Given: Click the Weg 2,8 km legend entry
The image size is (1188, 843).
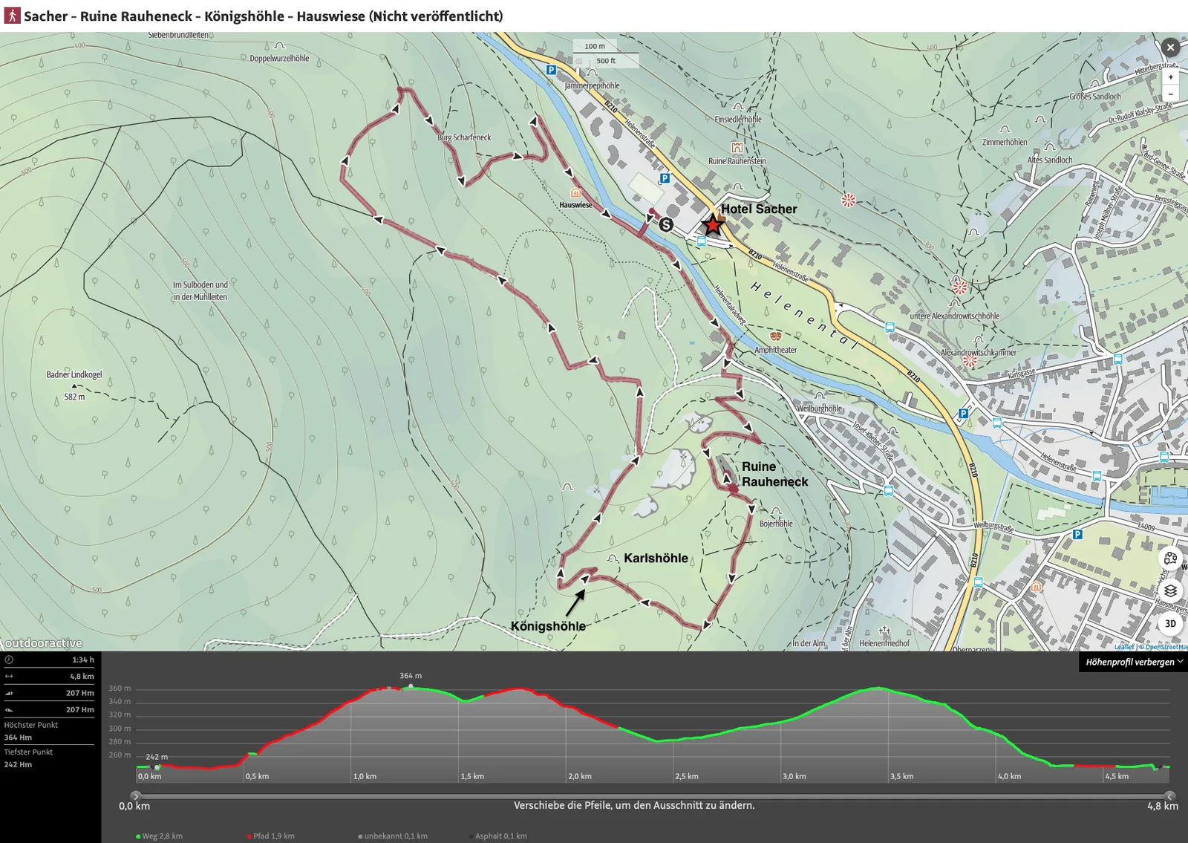Looking at the screenshot, I should (x=159, y=836).
